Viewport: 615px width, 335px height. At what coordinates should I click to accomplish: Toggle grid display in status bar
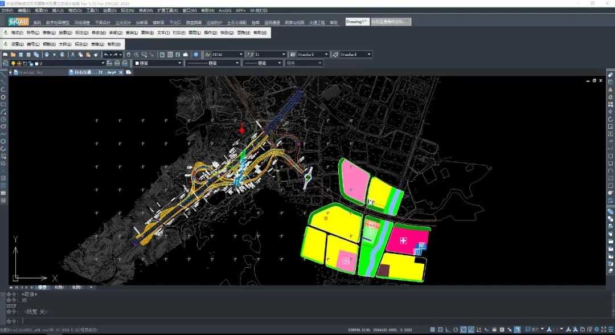click(x=441, y=329)
